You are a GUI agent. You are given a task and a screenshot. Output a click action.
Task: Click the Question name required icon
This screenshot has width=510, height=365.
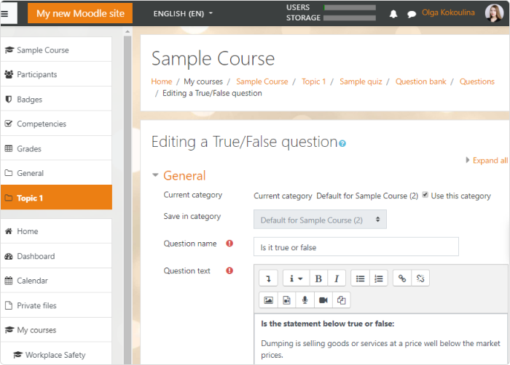(x=229, y=244)
